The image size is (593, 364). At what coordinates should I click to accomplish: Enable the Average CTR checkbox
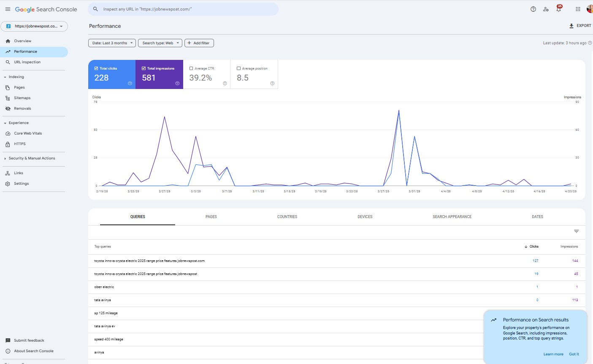click(191, 68)
